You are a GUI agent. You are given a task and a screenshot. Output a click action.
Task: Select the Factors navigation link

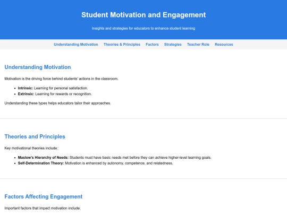152,45
